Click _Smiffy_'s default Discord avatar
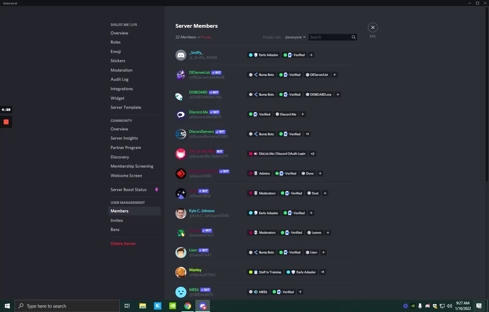Viewport: 489px width, 312px height. [181, 55]
